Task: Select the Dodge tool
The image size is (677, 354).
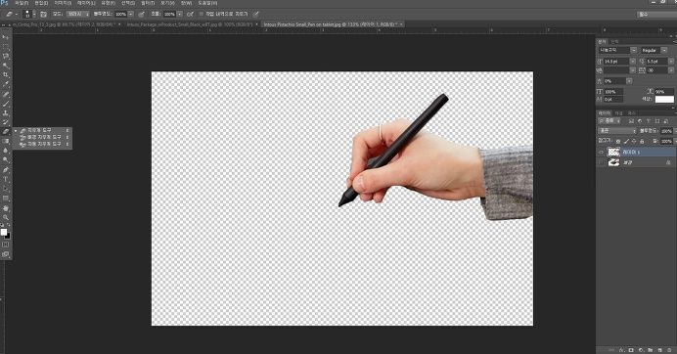Action: pos(6,160)
